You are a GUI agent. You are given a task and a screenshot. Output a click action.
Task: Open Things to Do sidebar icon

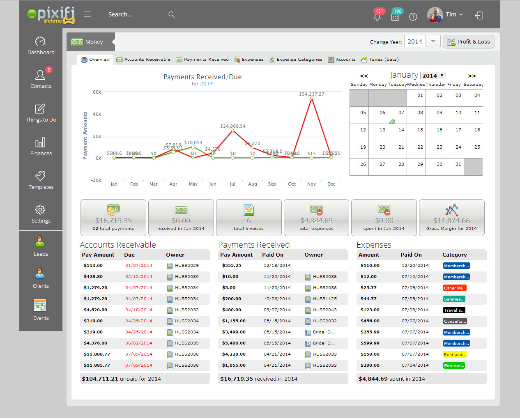[x=41, y=113]
